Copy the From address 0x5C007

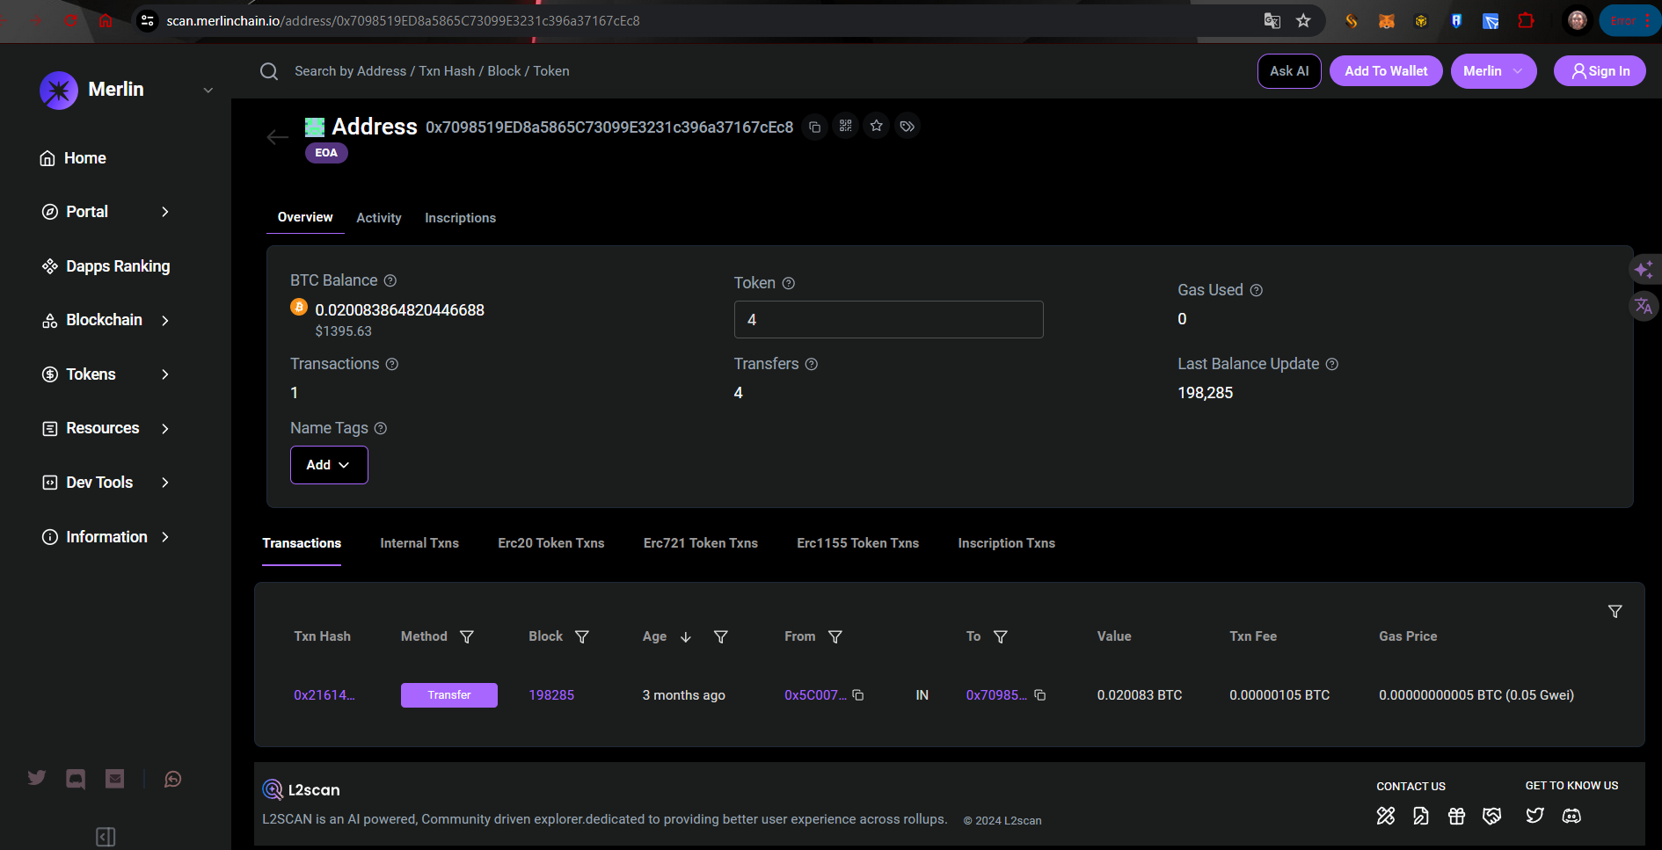(x=858, y=695)
